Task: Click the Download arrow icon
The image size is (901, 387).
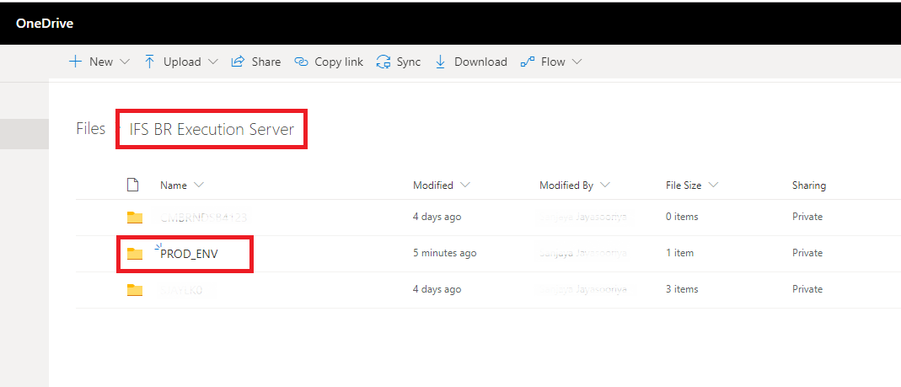Action: tap(440, 62)
